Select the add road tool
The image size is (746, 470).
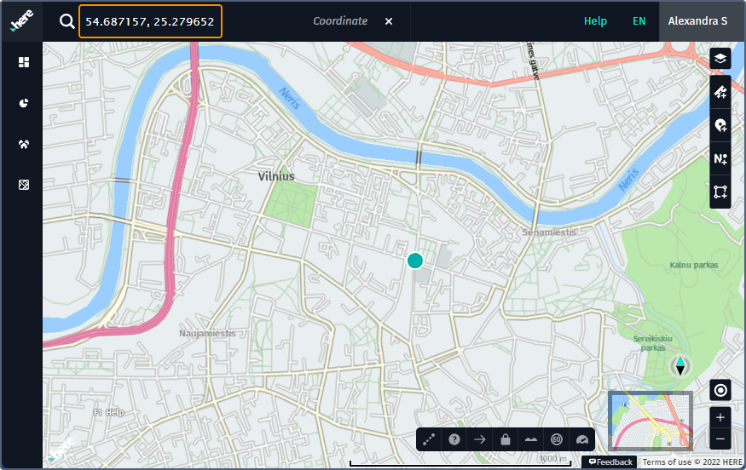720,92
